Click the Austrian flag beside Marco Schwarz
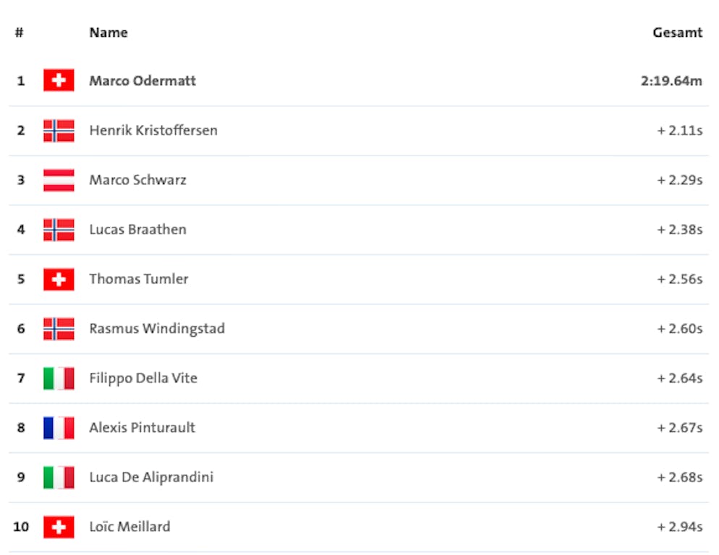Viewport: 719px width, 555px height. click(x=59, y=180)
